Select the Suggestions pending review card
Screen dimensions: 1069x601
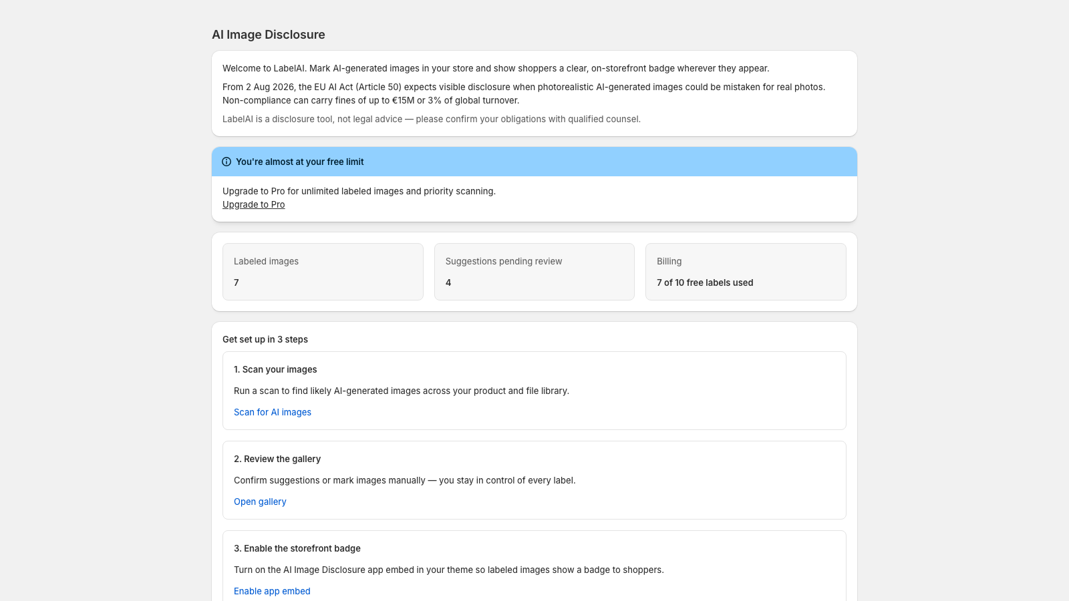tap(534, 272)
